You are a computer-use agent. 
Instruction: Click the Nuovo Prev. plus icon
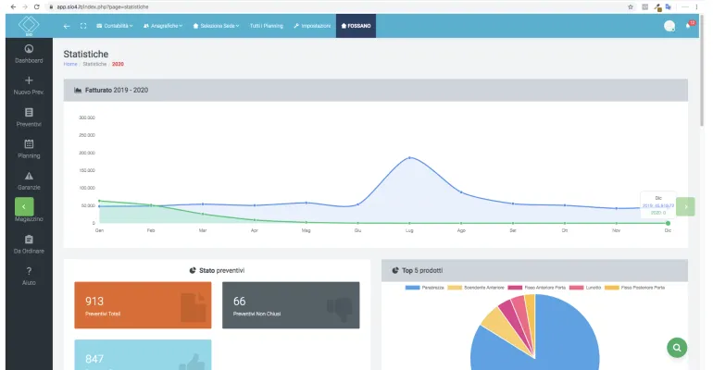point(29,80)
